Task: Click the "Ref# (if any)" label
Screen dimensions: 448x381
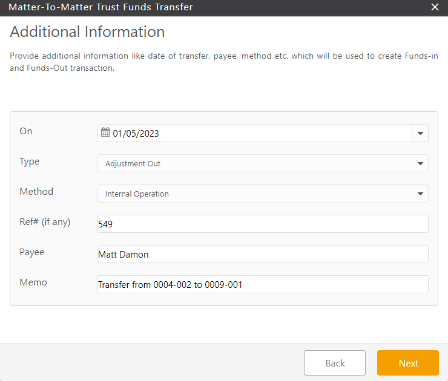Action: (45, 222)
